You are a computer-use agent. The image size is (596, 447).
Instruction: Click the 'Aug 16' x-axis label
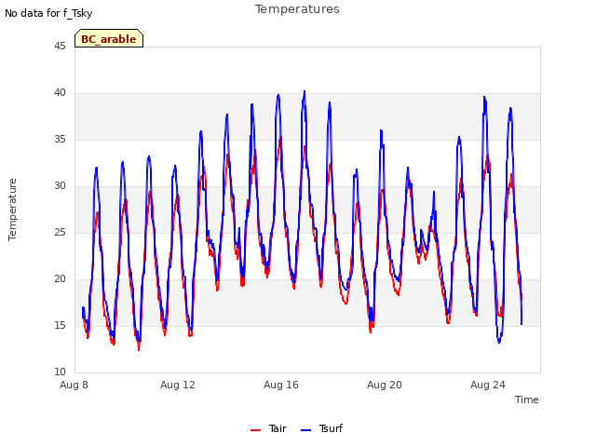click(281, 385)
